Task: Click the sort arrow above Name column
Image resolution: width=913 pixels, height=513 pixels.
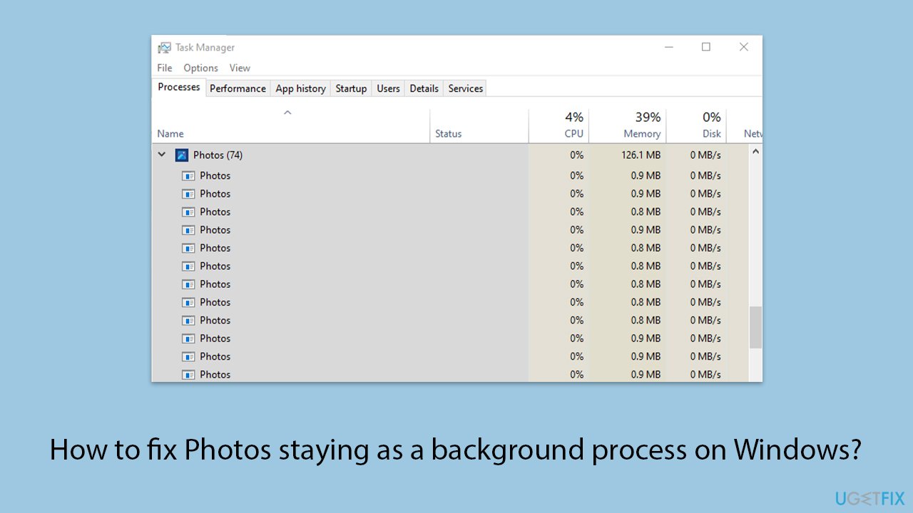Action: (x=287, y=113)
